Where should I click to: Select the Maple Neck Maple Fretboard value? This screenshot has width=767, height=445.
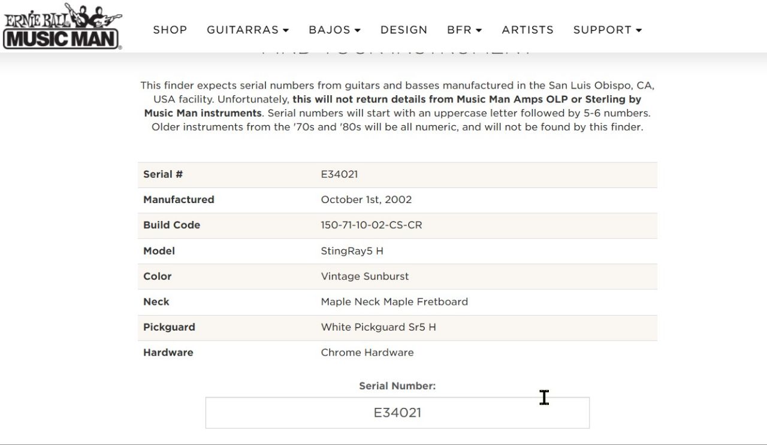click(394, 302)
